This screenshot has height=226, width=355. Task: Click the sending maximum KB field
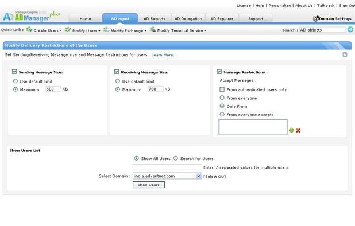coord(53,89)
